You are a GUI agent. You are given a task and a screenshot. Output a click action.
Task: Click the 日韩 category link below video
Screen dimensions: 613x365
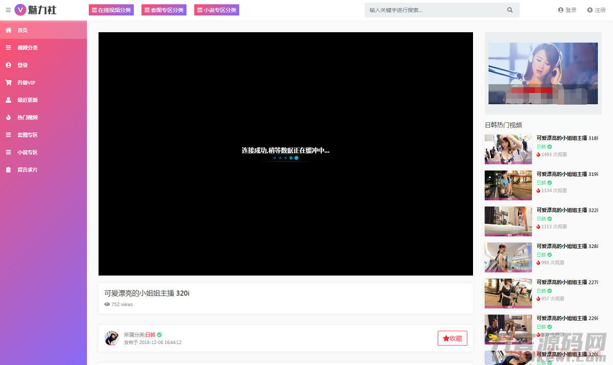pos(150,335)
